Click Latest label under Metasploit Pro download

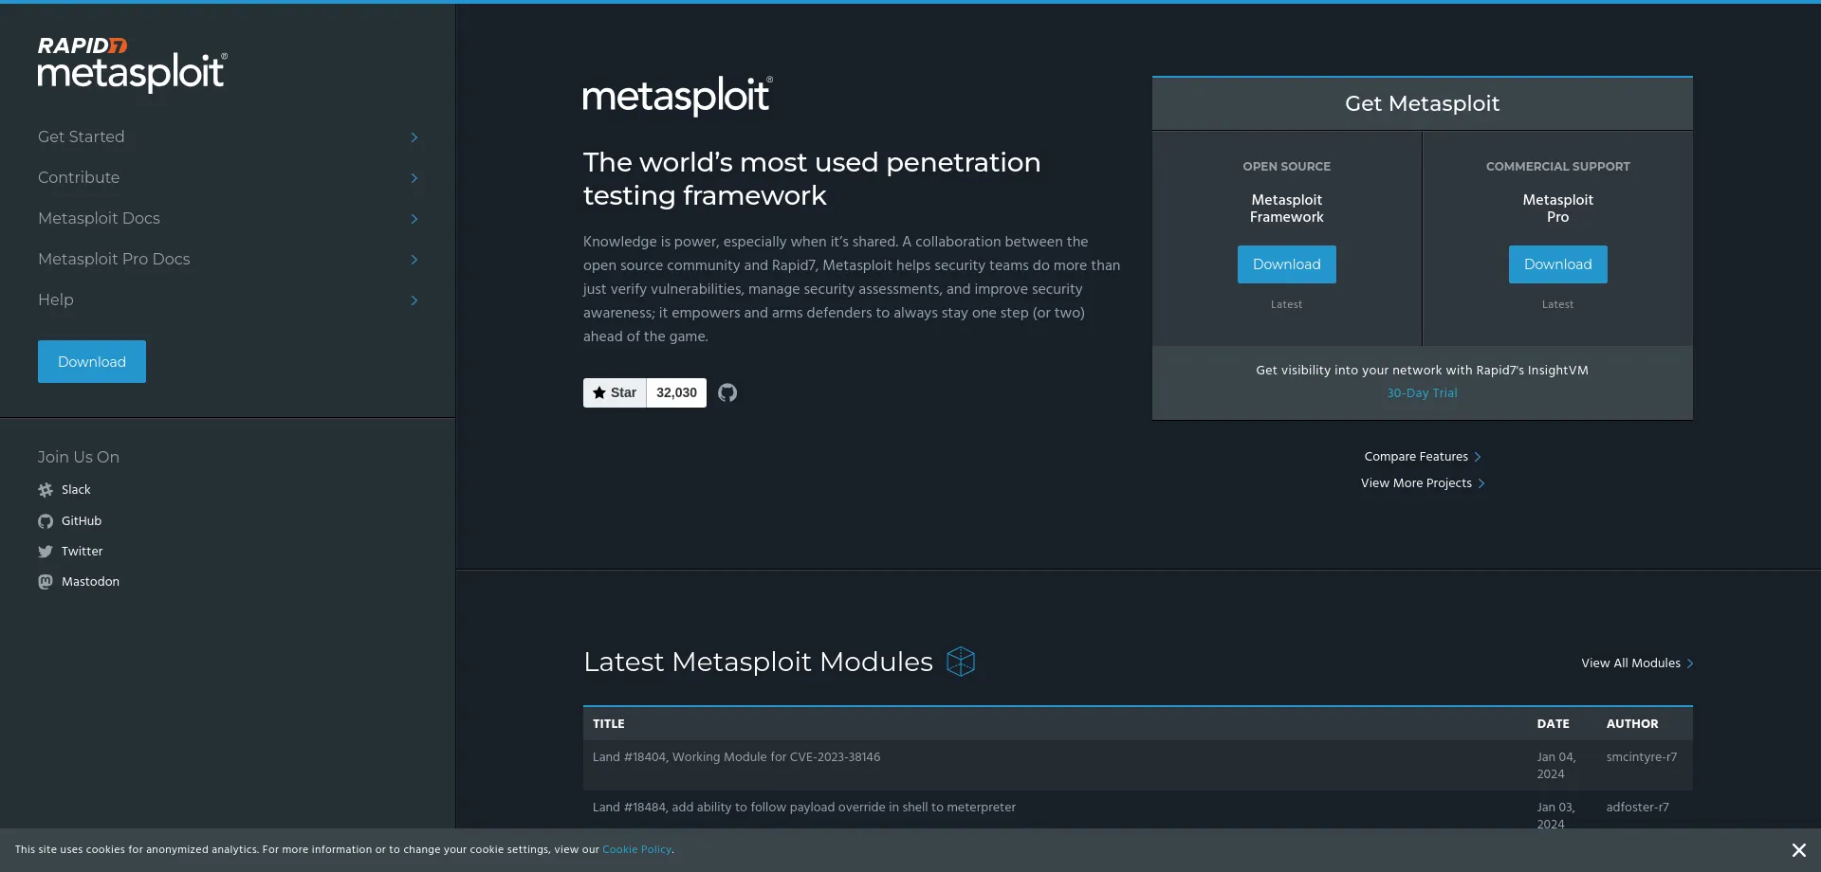point(1557,305)
